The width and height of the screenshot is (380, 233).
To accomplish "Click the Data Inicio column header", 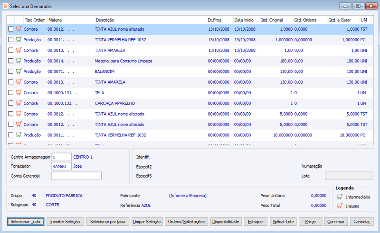I will point(246,20).
